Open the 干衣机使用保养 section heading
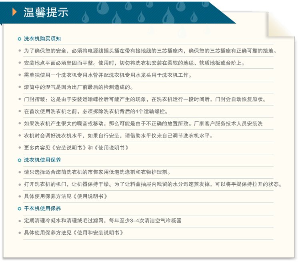 click(42, 209)
